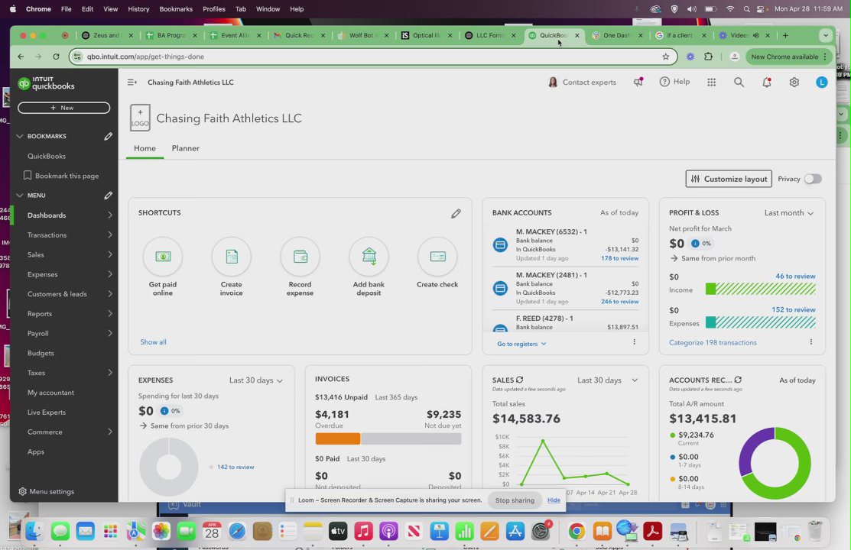Refresh the Sales card data
Screen dimensions: 851x550
519,380
